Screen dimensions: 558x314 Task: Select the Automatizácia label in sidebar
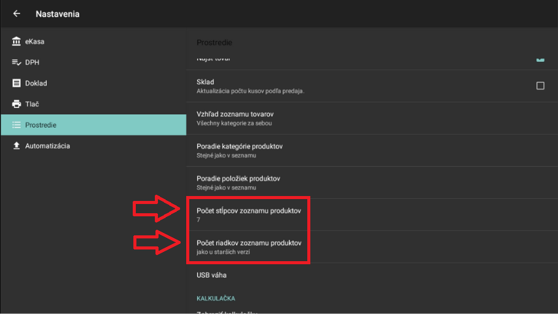(x=47, y=146)
